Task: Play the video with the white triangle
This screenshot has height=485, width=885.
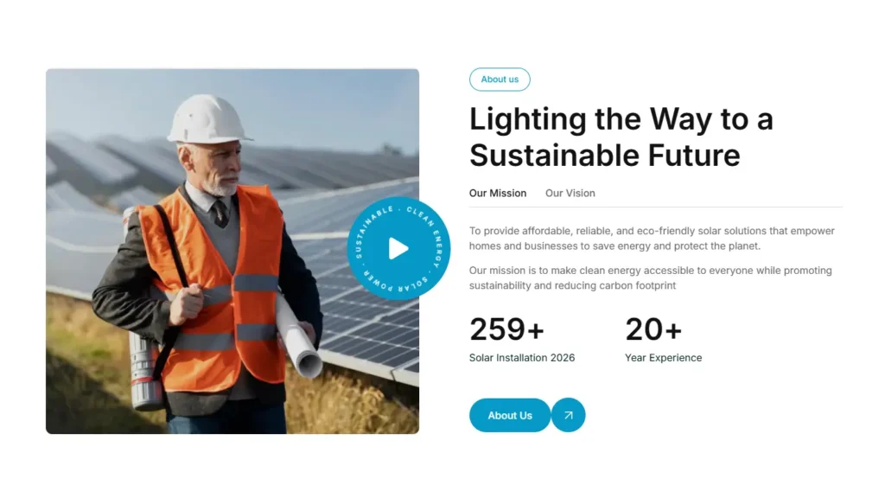Action: tap(398, 249)
